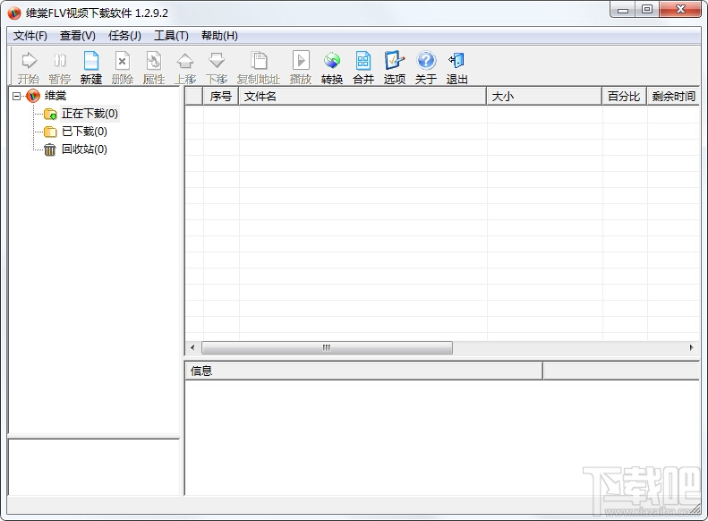This screenshot has height=521, width=708.
Task: Sort by the 百分比 column header
Action: pos(625,96)
